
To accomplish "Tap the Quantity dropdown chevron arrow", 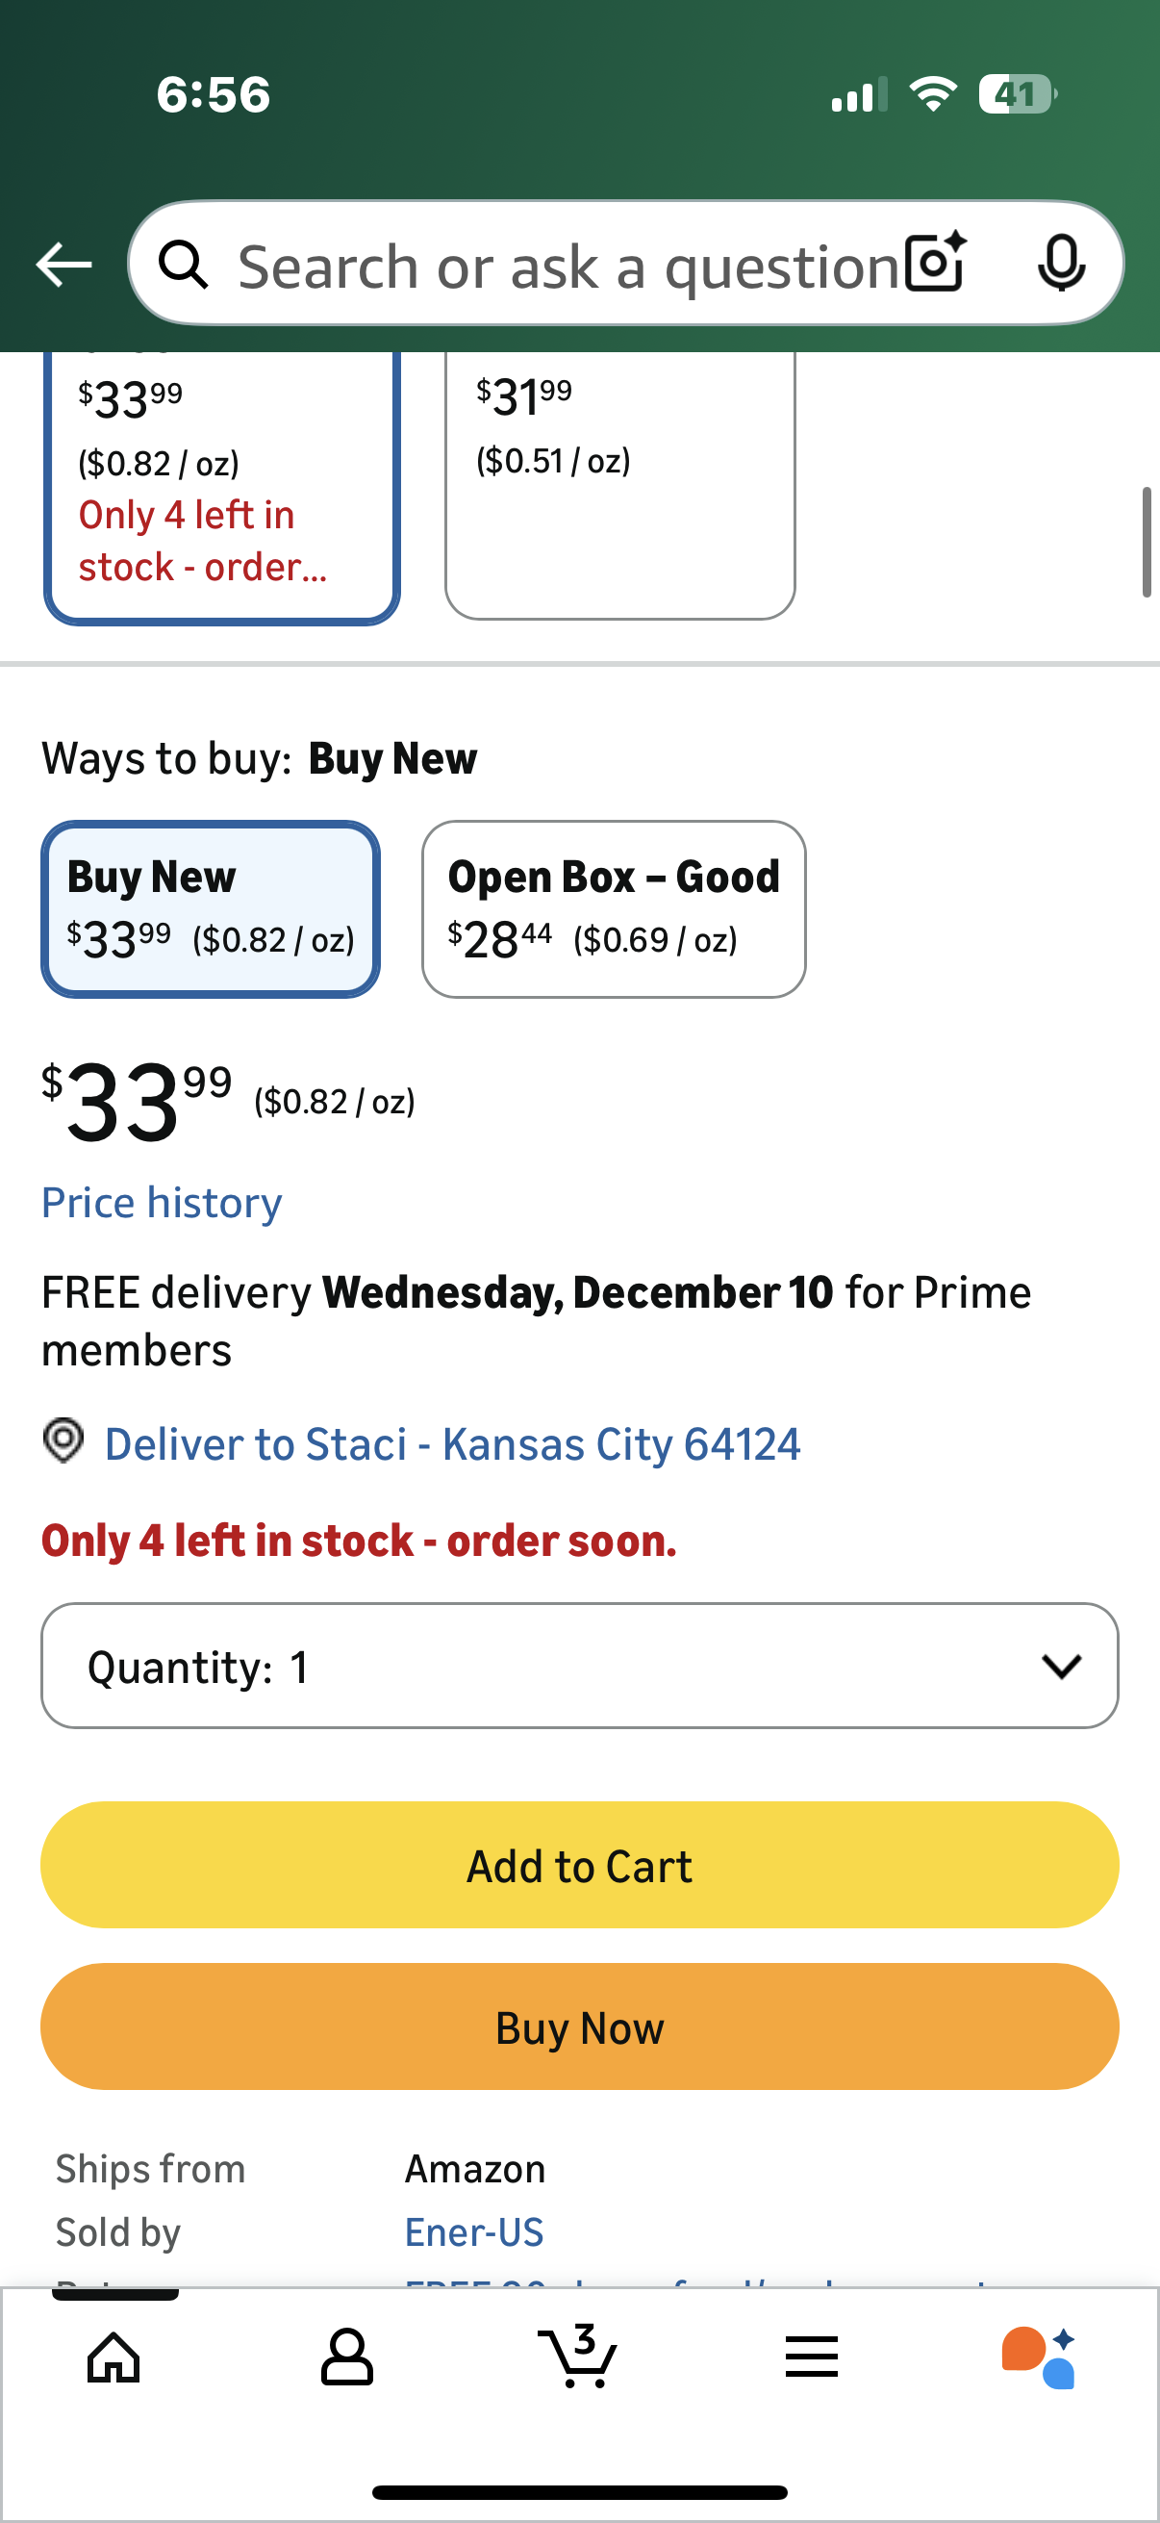I will click(1061, 1666).
